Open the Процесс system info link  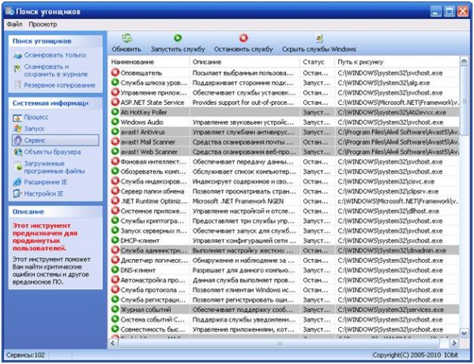click(x=36, y=117)
